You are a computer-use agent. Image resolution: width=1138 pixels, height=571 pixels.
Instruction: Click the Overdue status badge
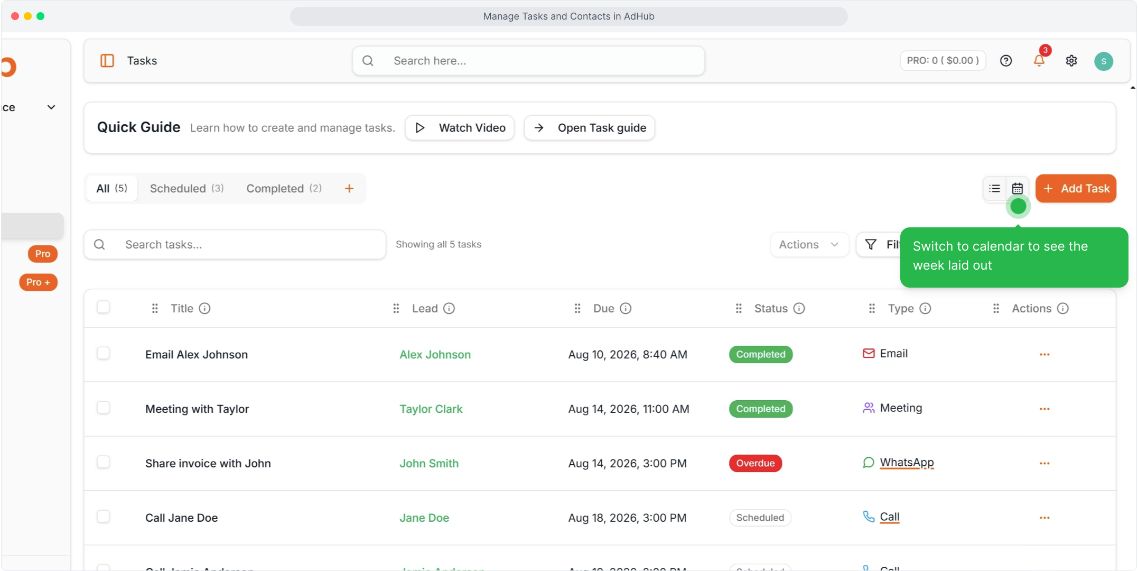click(x=755, y=463)
